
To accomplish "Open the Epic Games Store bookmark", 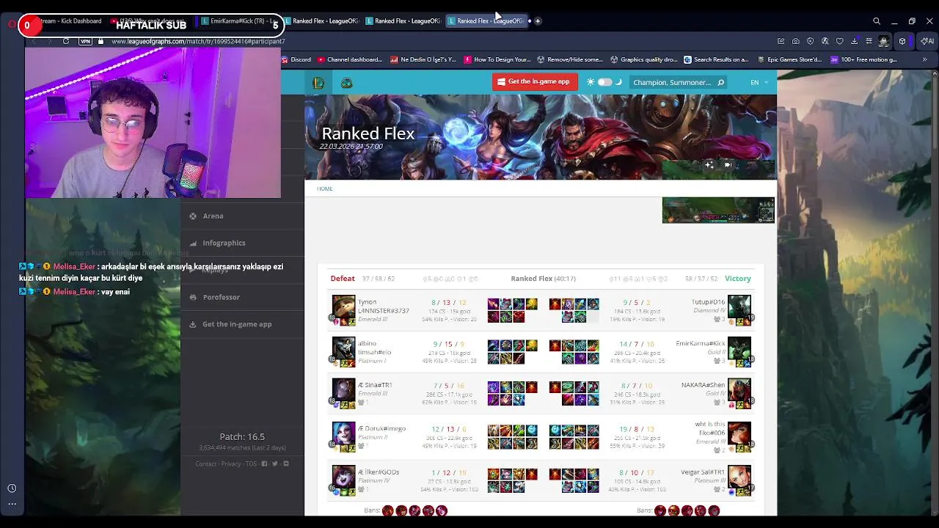I will 789,59.
